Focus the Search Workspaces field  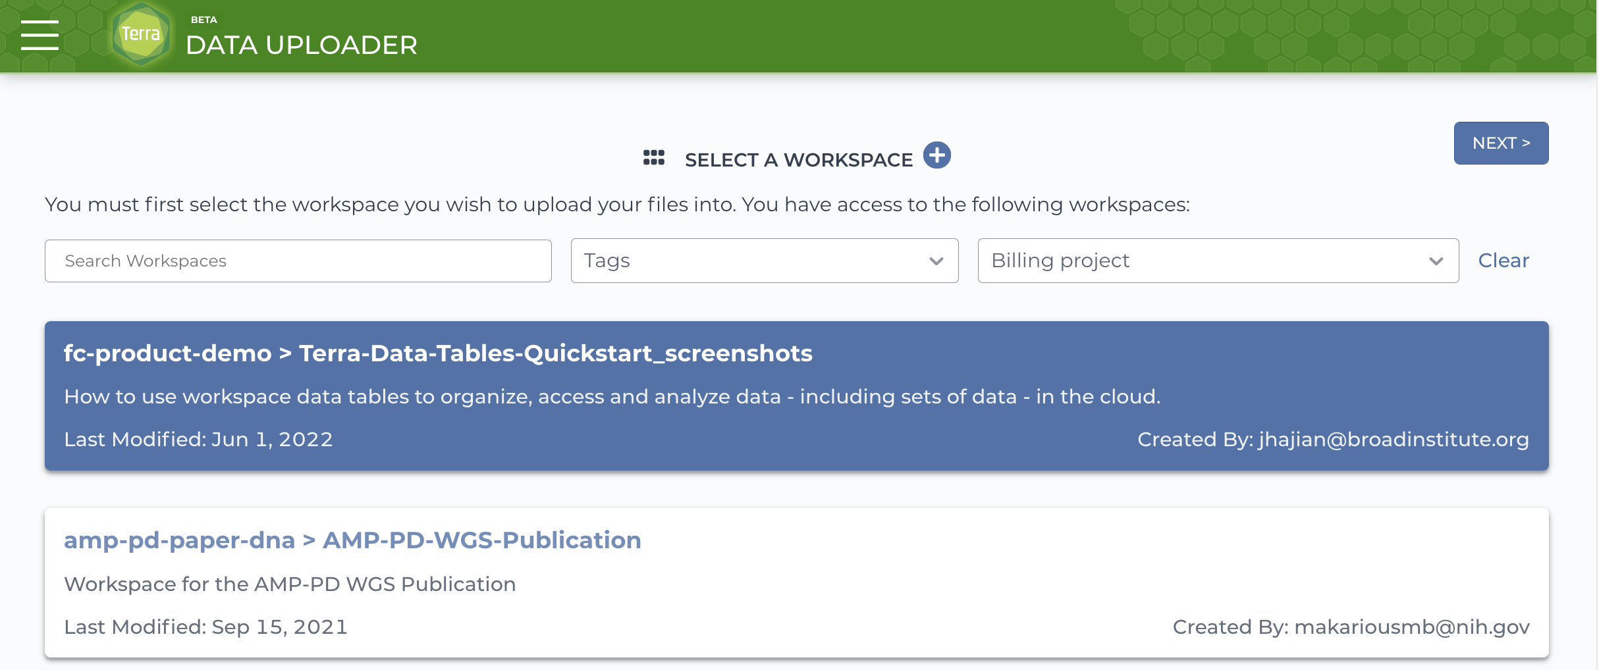coord(298,261)
